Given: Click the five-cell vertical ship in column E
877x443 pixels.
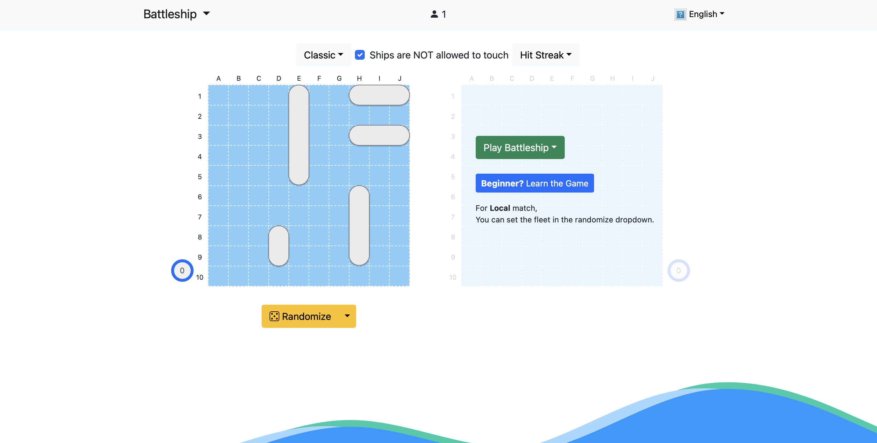Looking at the screenshot, I should pyautogui.click(x=299, y=135).
